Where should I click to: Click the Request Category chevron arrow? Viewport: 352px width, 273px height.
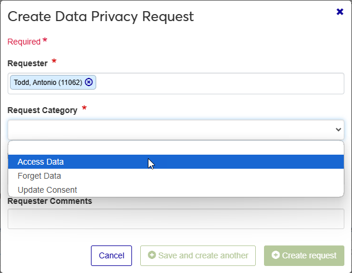click(x=338, y=129)
